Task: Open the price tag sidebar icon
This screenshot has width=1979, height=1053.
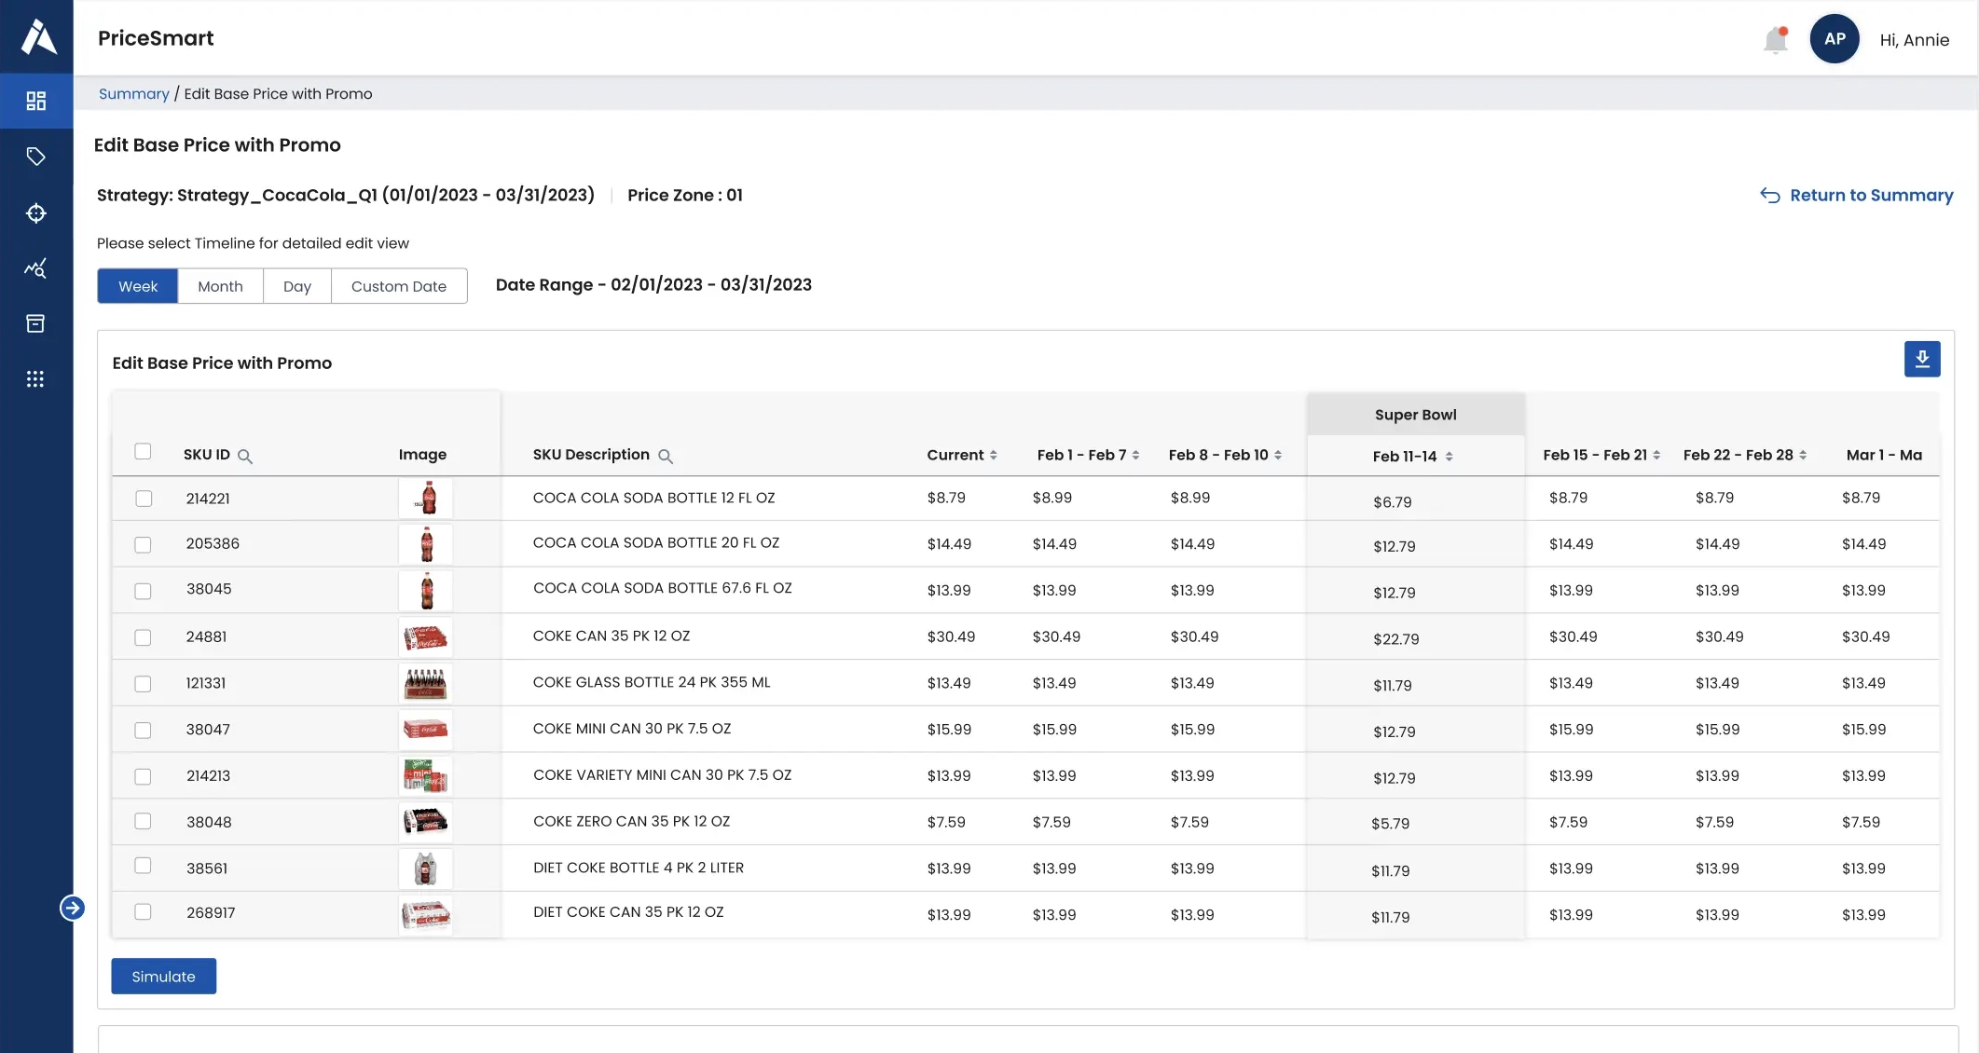Action: point(36,157)
